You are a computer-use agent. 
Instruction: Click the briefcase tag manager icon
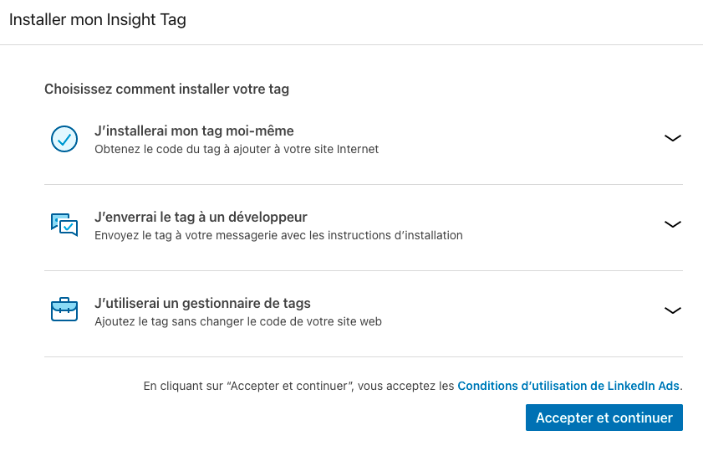tap(64, 310)
